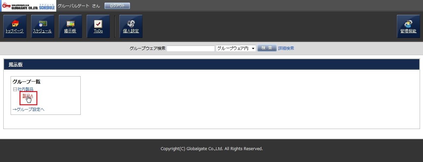Click the GLOBALGATE SCHEDULE logo

(28, 6)
